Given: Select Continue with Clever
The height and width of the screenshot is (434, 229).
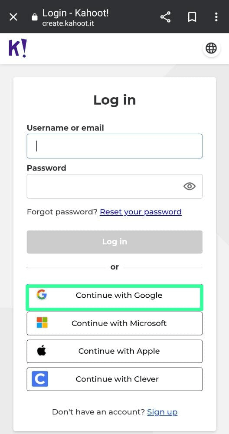Looking at the screenshot, I should pyautogui.click(x=114, y=379).
